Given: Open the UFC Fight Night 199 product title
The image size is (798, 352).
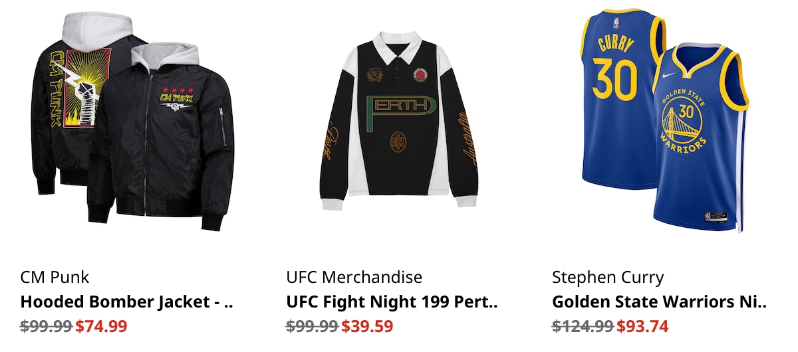Looking at the screenshot, I should [392, 302].
